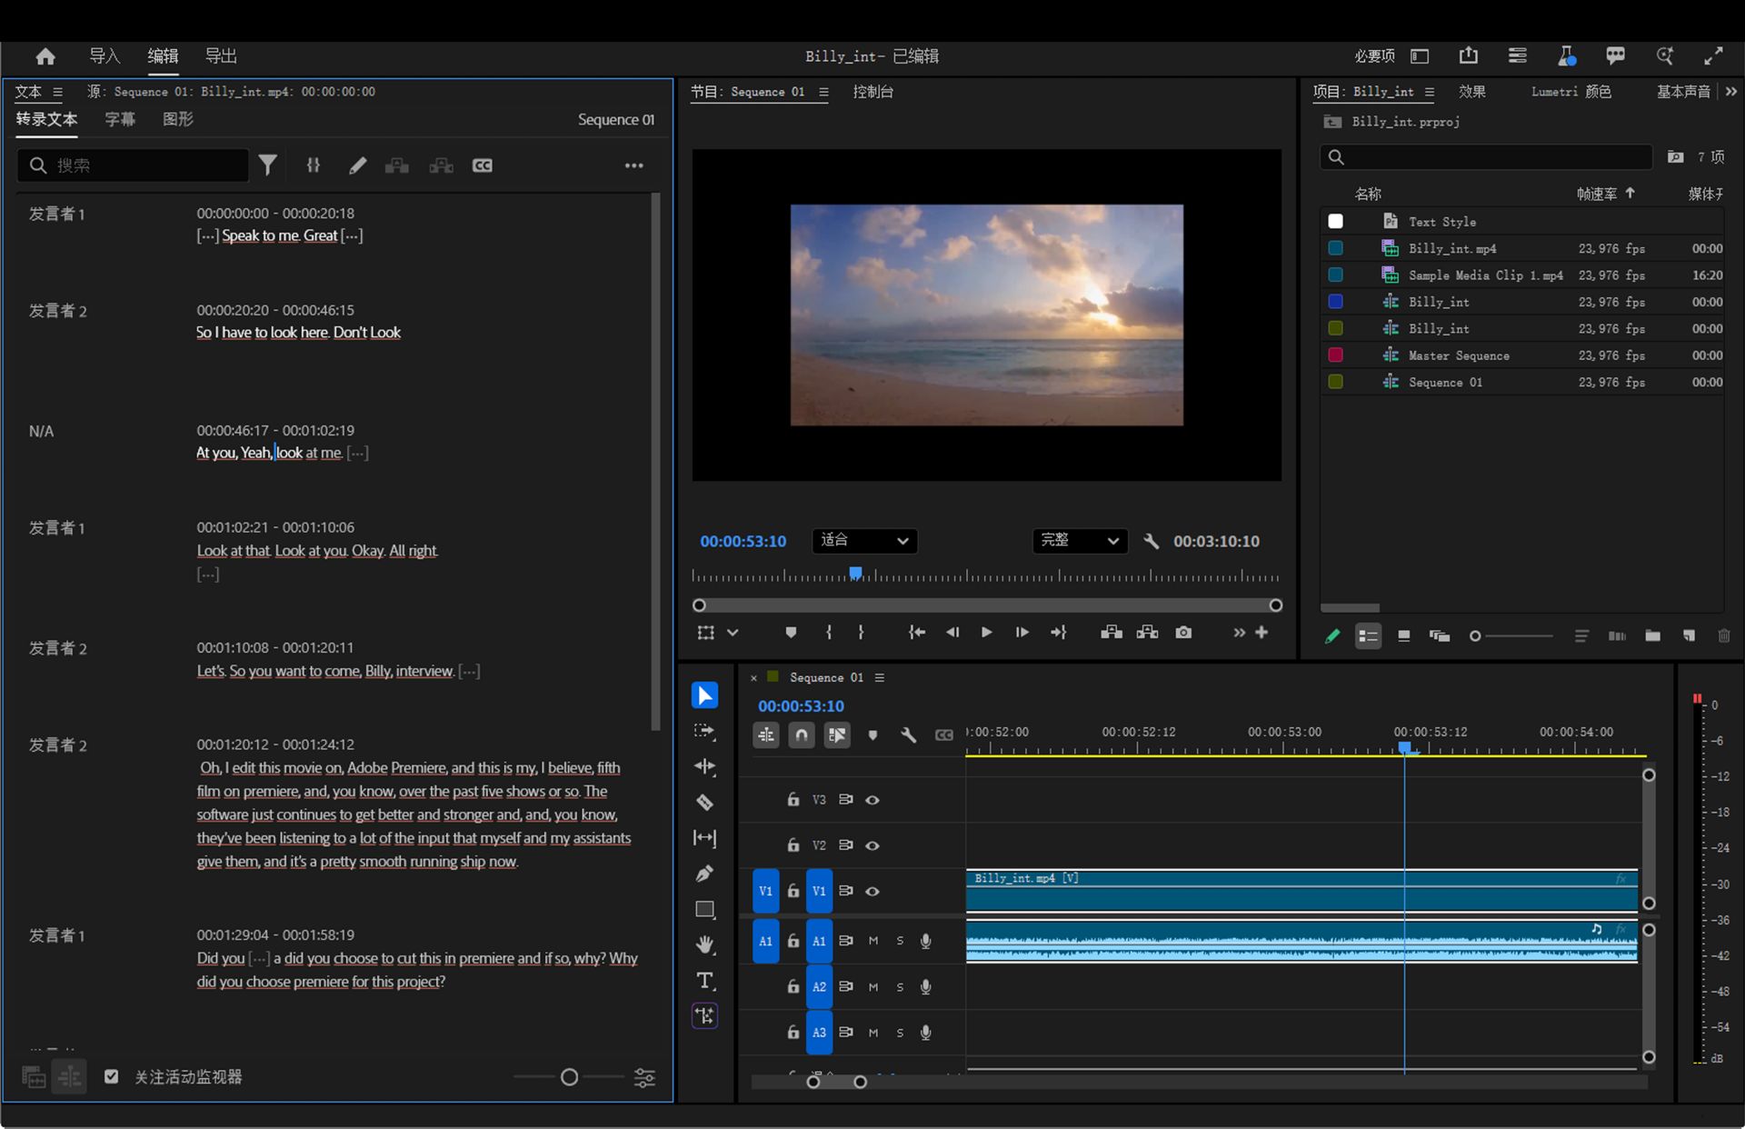Mute track A1 with M button

pos(873,941)
